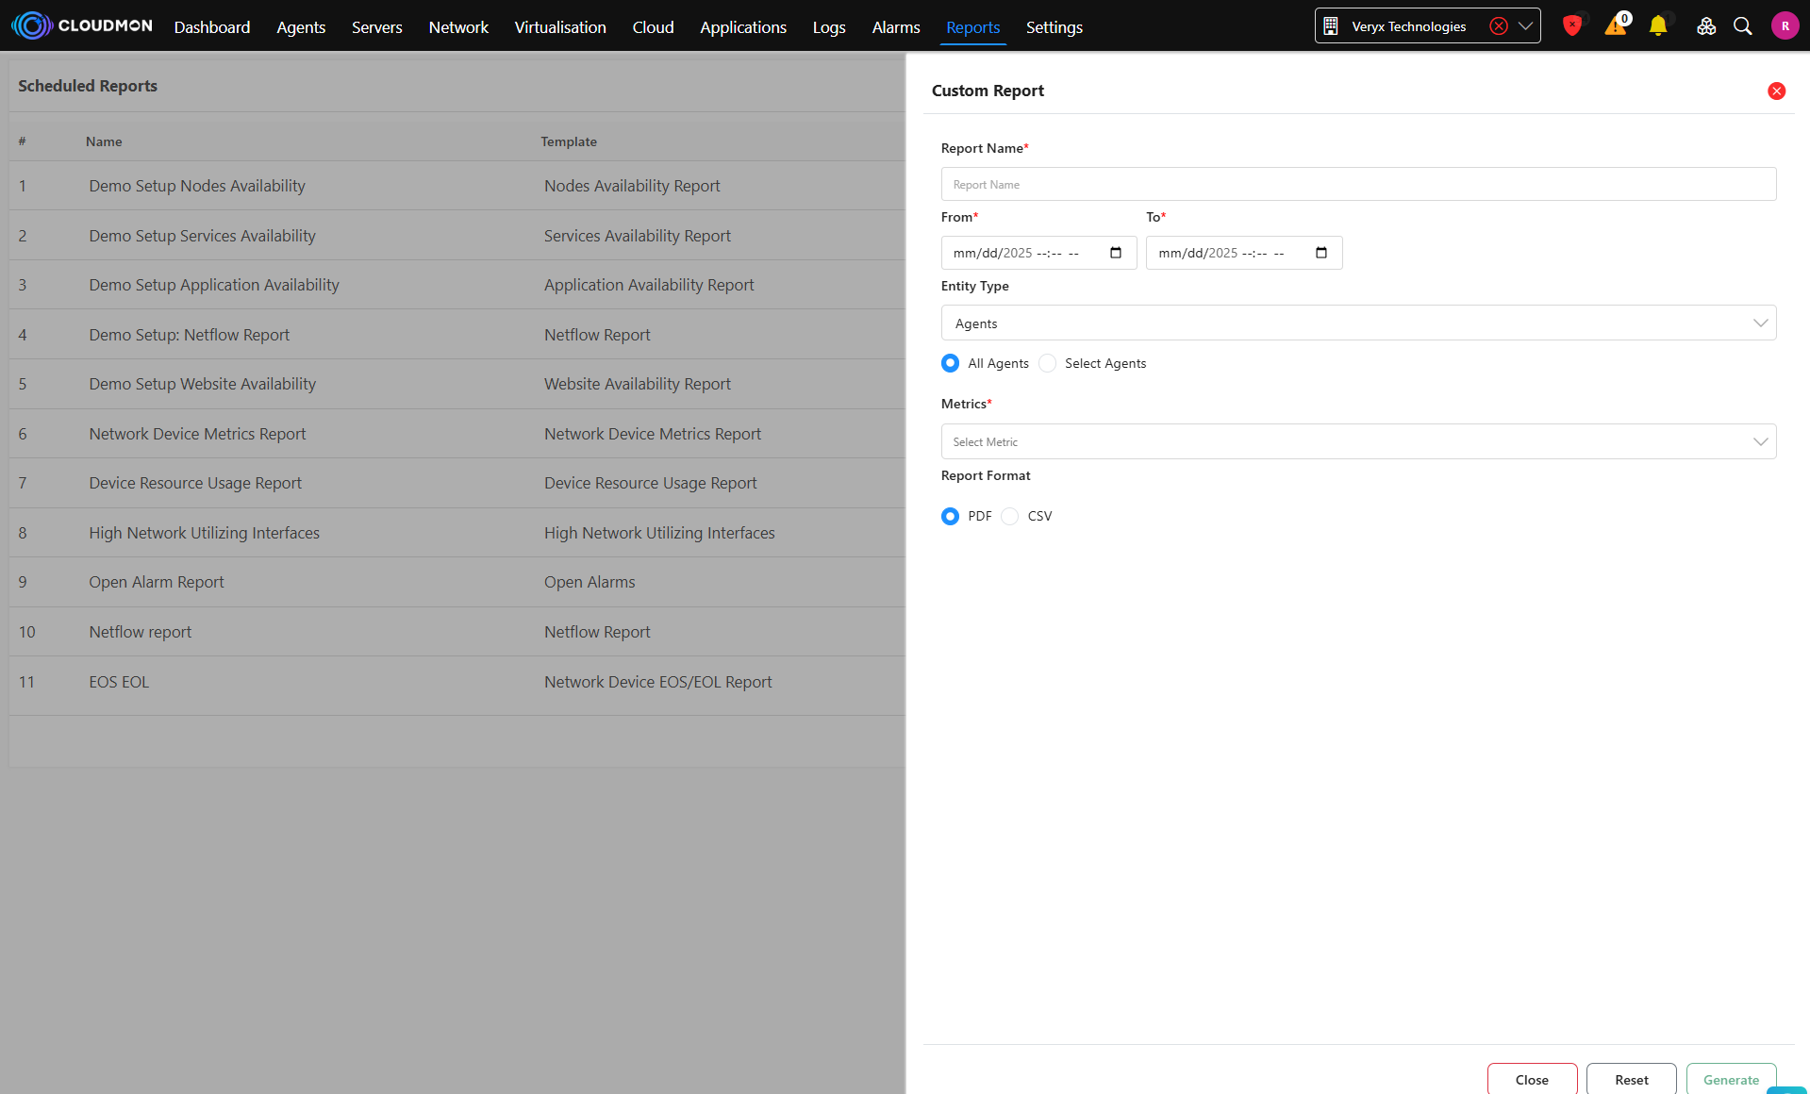
Task: Click the Reset button
Action: point(1631,1079)
